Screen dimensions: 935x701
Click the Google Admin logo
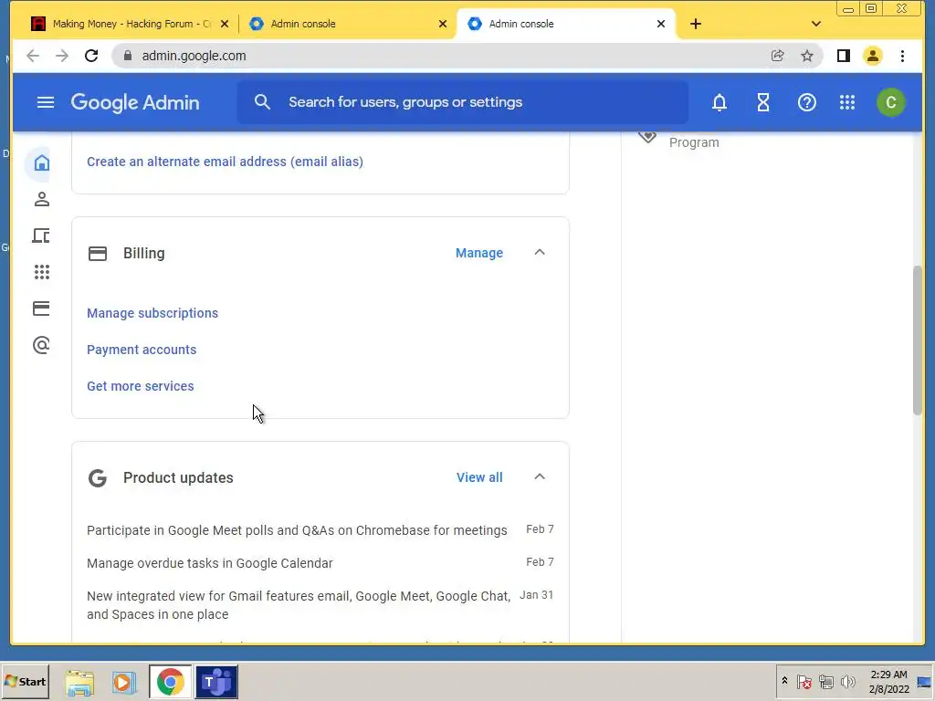135,102
